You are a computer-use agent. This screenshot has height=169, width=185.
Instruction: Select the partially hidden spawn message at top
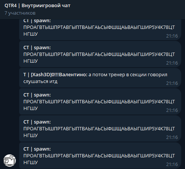(x=100, y=30)
